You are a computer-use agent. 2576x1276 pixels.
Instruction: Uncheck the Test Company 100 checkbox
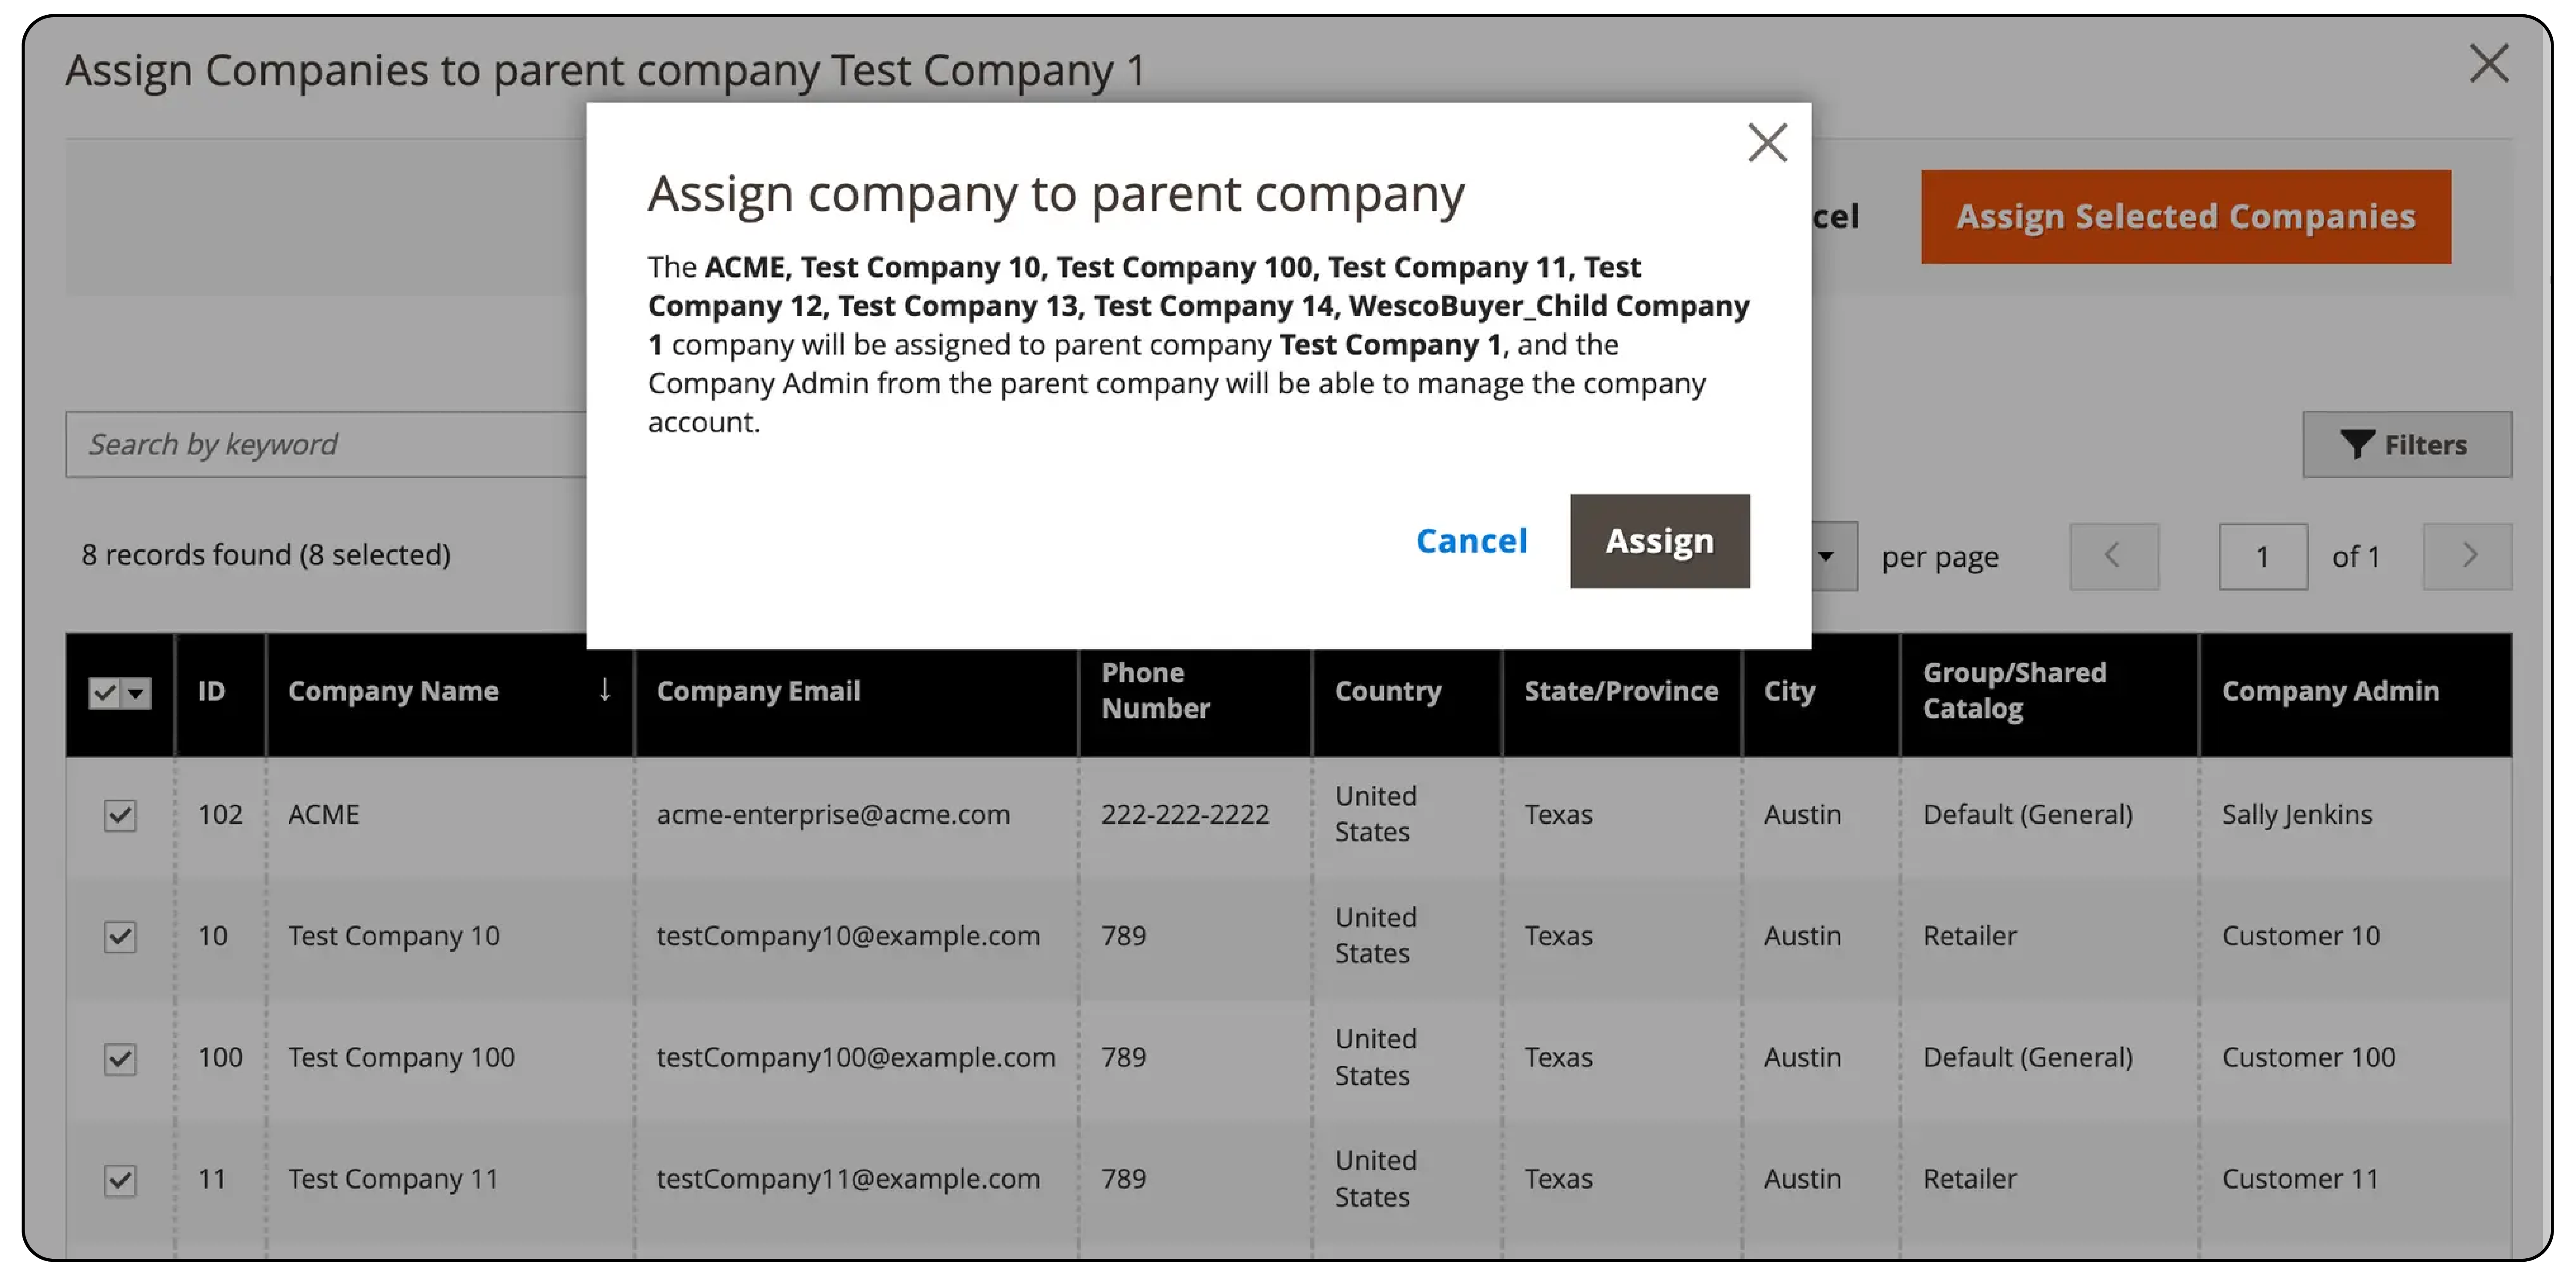pyautogui.click(x=120, y=1058)
